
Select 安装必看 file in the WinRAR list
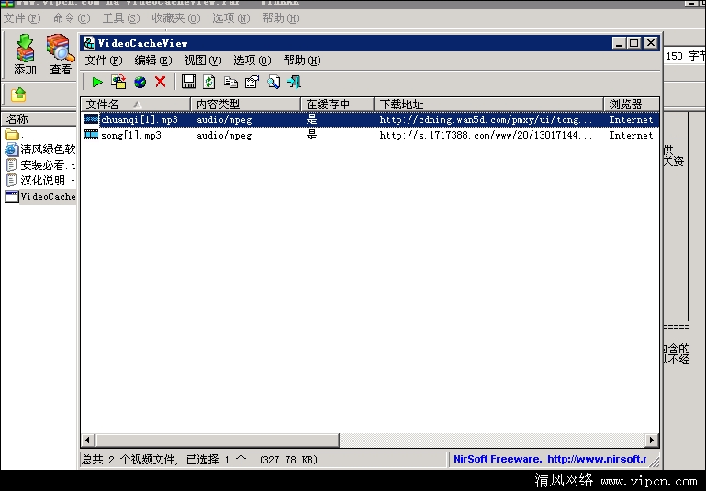pyautogui.click(x=41, y=165)
